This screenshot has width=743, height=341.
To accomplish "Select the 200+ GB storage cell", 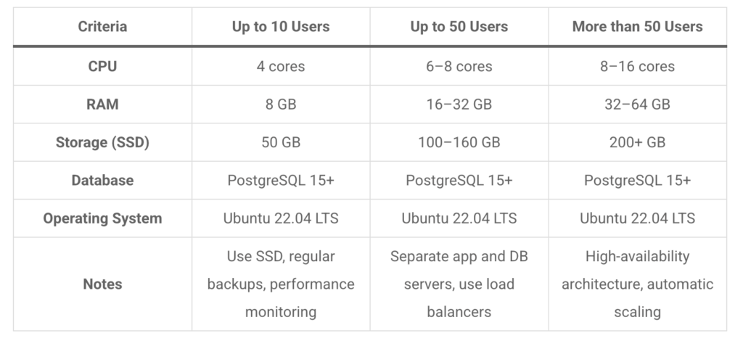I will (637, 142).
